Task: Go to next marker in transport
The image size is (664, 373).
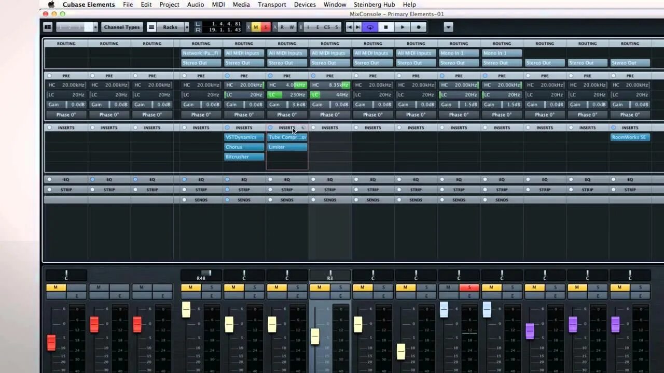Action: click(x=358, y=27)
